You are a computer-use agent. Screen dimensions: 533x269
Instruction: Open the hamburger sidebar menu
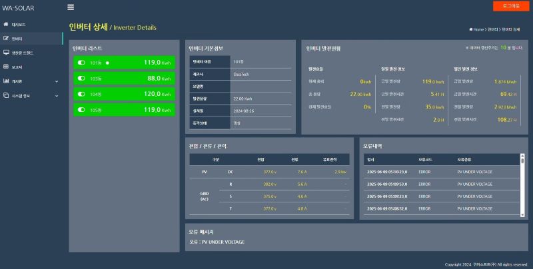click(71, 7)
